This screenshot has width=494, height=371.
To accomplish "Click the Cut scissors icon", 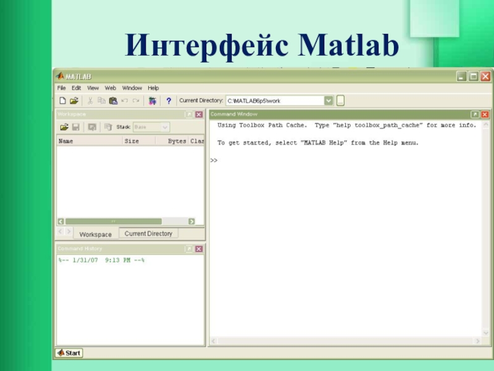I will pos(90,101).
